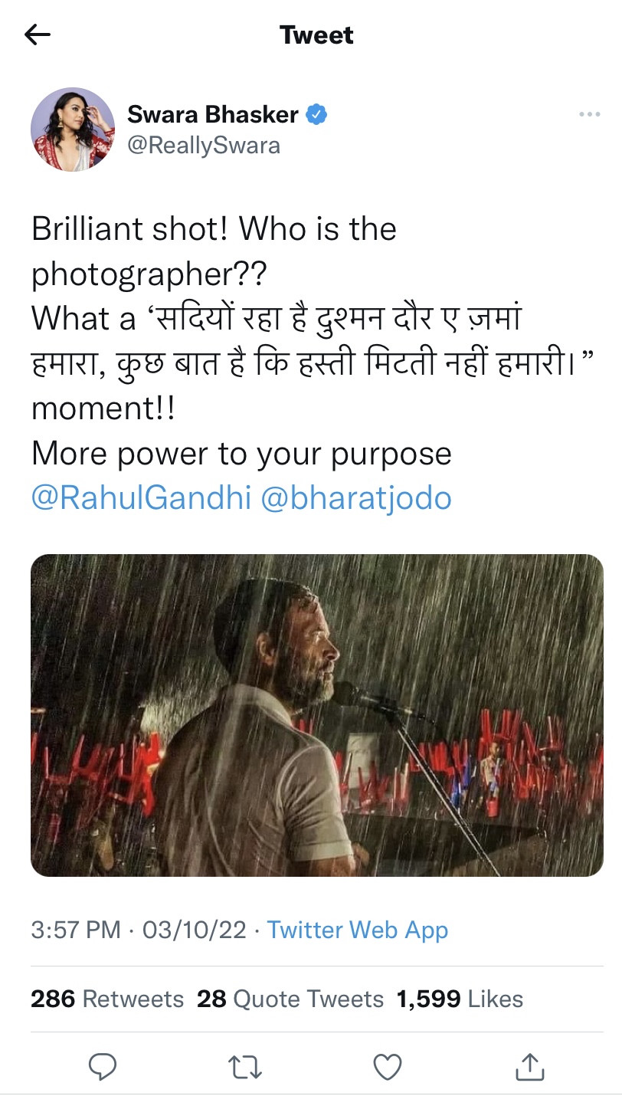The width and height of the screenshot is (622, 1096).
Task: Click the Tweet header title
Action: point(316,35)
